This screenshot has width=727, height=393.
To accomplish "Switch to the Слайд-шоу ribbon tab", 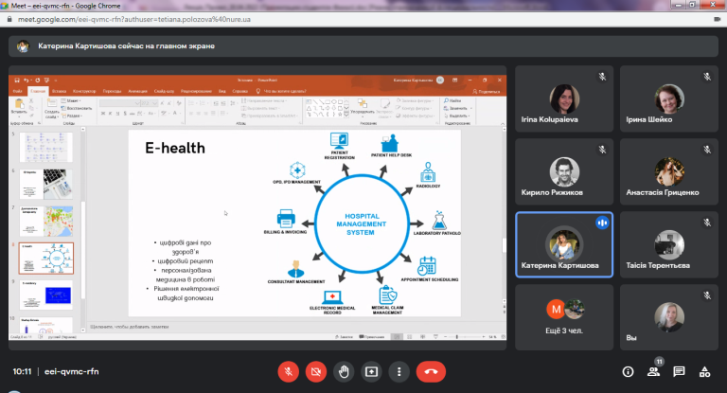I will pyautogui.click(x=164, y=92).
